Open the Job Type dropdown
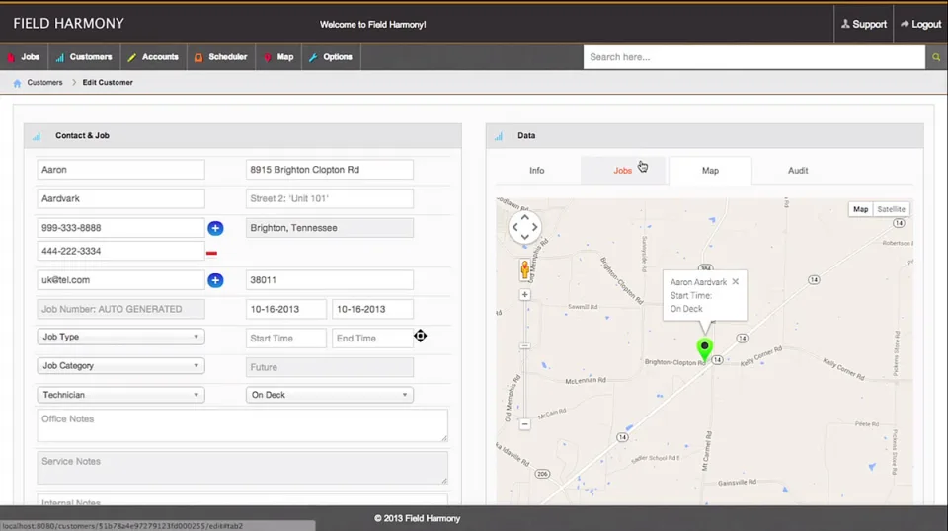This screenshot has width=948, height=531. pyautogui.click(x=120, y=337)
